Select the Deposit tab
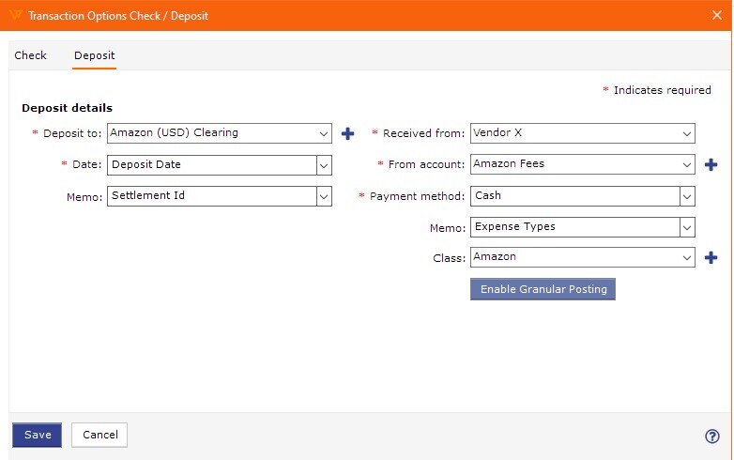This screenshot has width=734, height=460. 94,55
